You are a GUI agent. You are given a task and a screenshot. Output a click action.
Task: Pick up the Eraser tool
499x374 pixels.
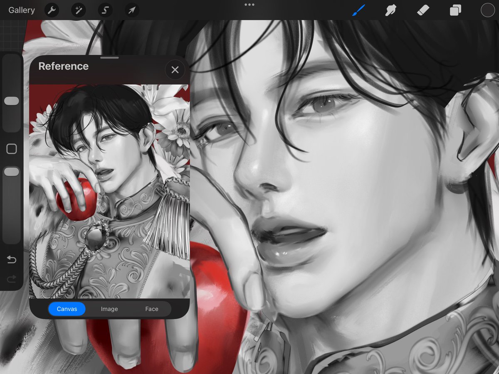point(422,10)
